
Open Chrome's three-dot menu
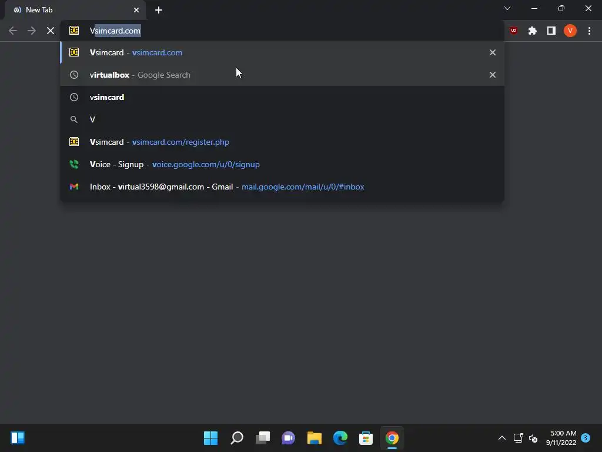click(x=589, y=31)
